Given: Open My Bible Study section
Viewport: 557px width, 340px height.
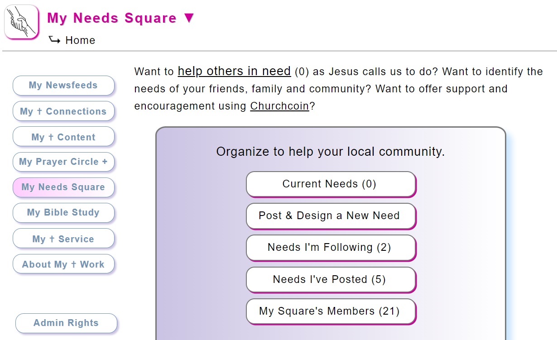Looking at the screenshot, I should [63, 213].
